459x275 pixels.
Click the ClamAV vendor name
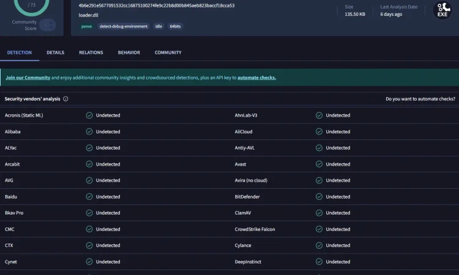coord(243,213)
